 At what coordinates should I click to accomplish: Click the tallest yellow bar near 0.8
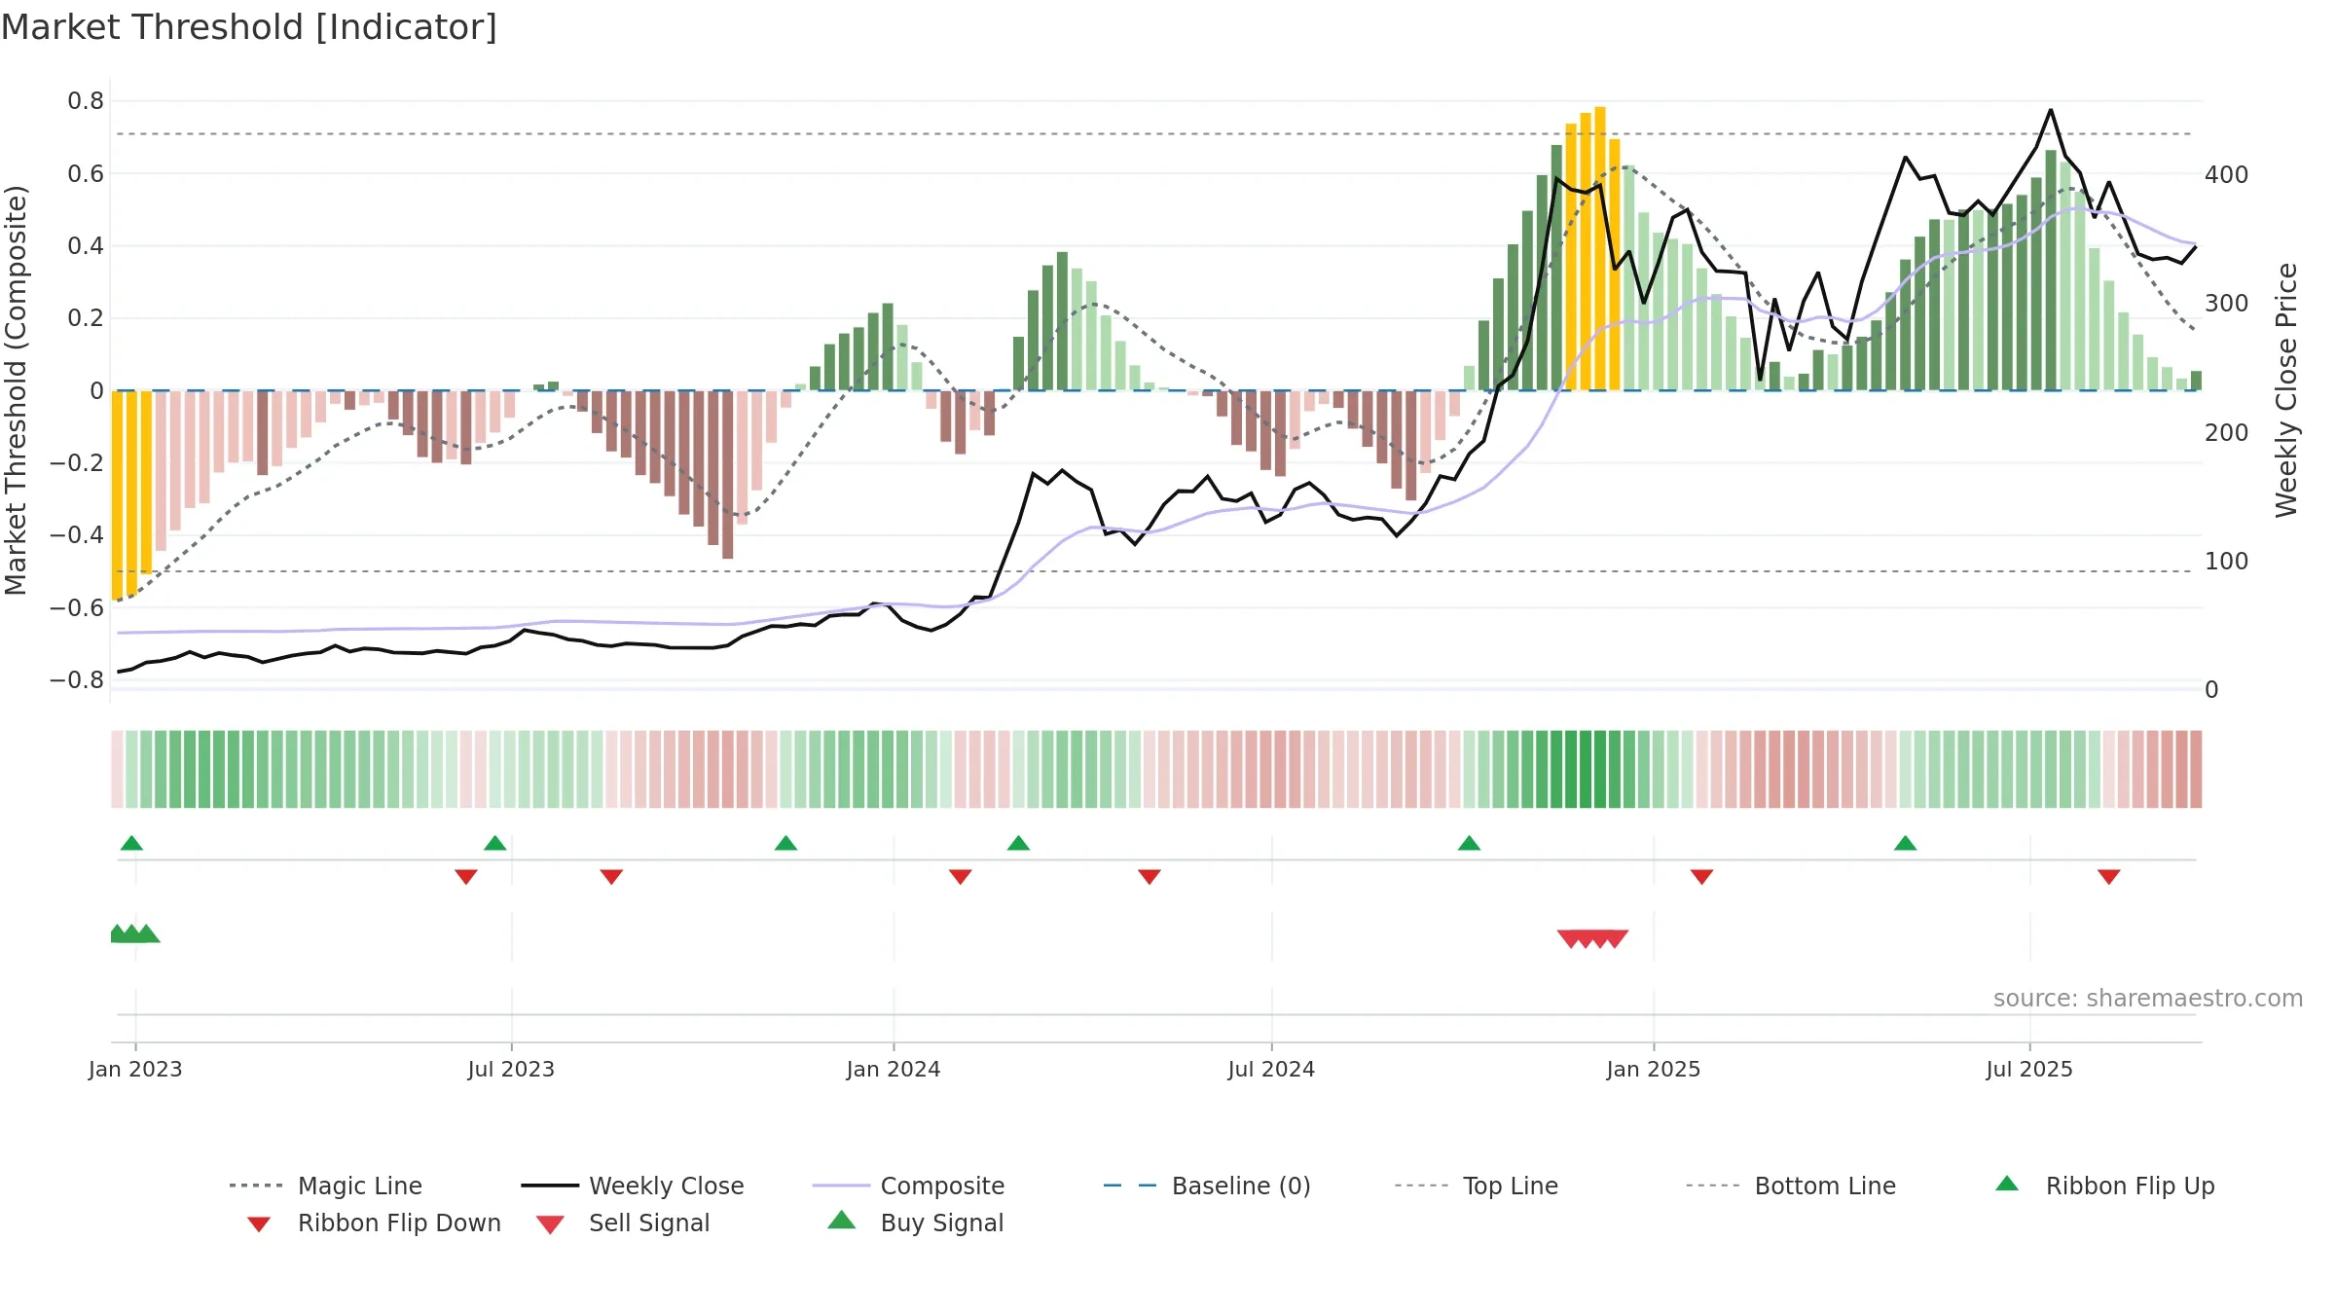[1600, 248]
